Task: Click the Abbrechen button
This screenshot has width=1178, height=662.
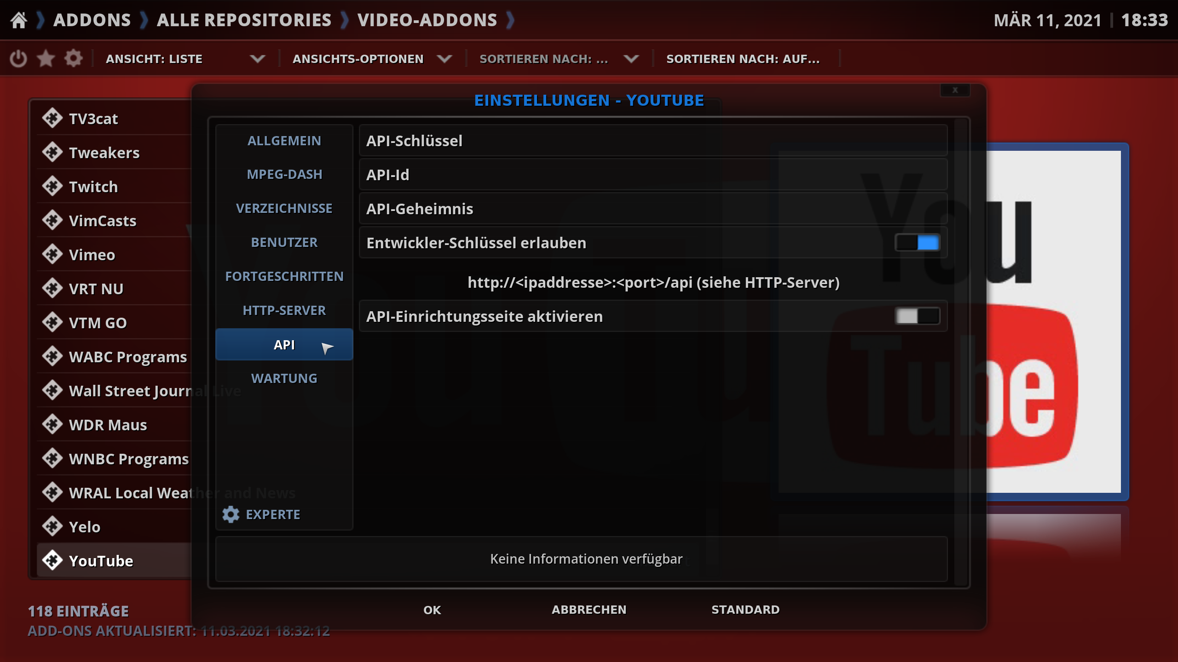Action: pos(589,610)
